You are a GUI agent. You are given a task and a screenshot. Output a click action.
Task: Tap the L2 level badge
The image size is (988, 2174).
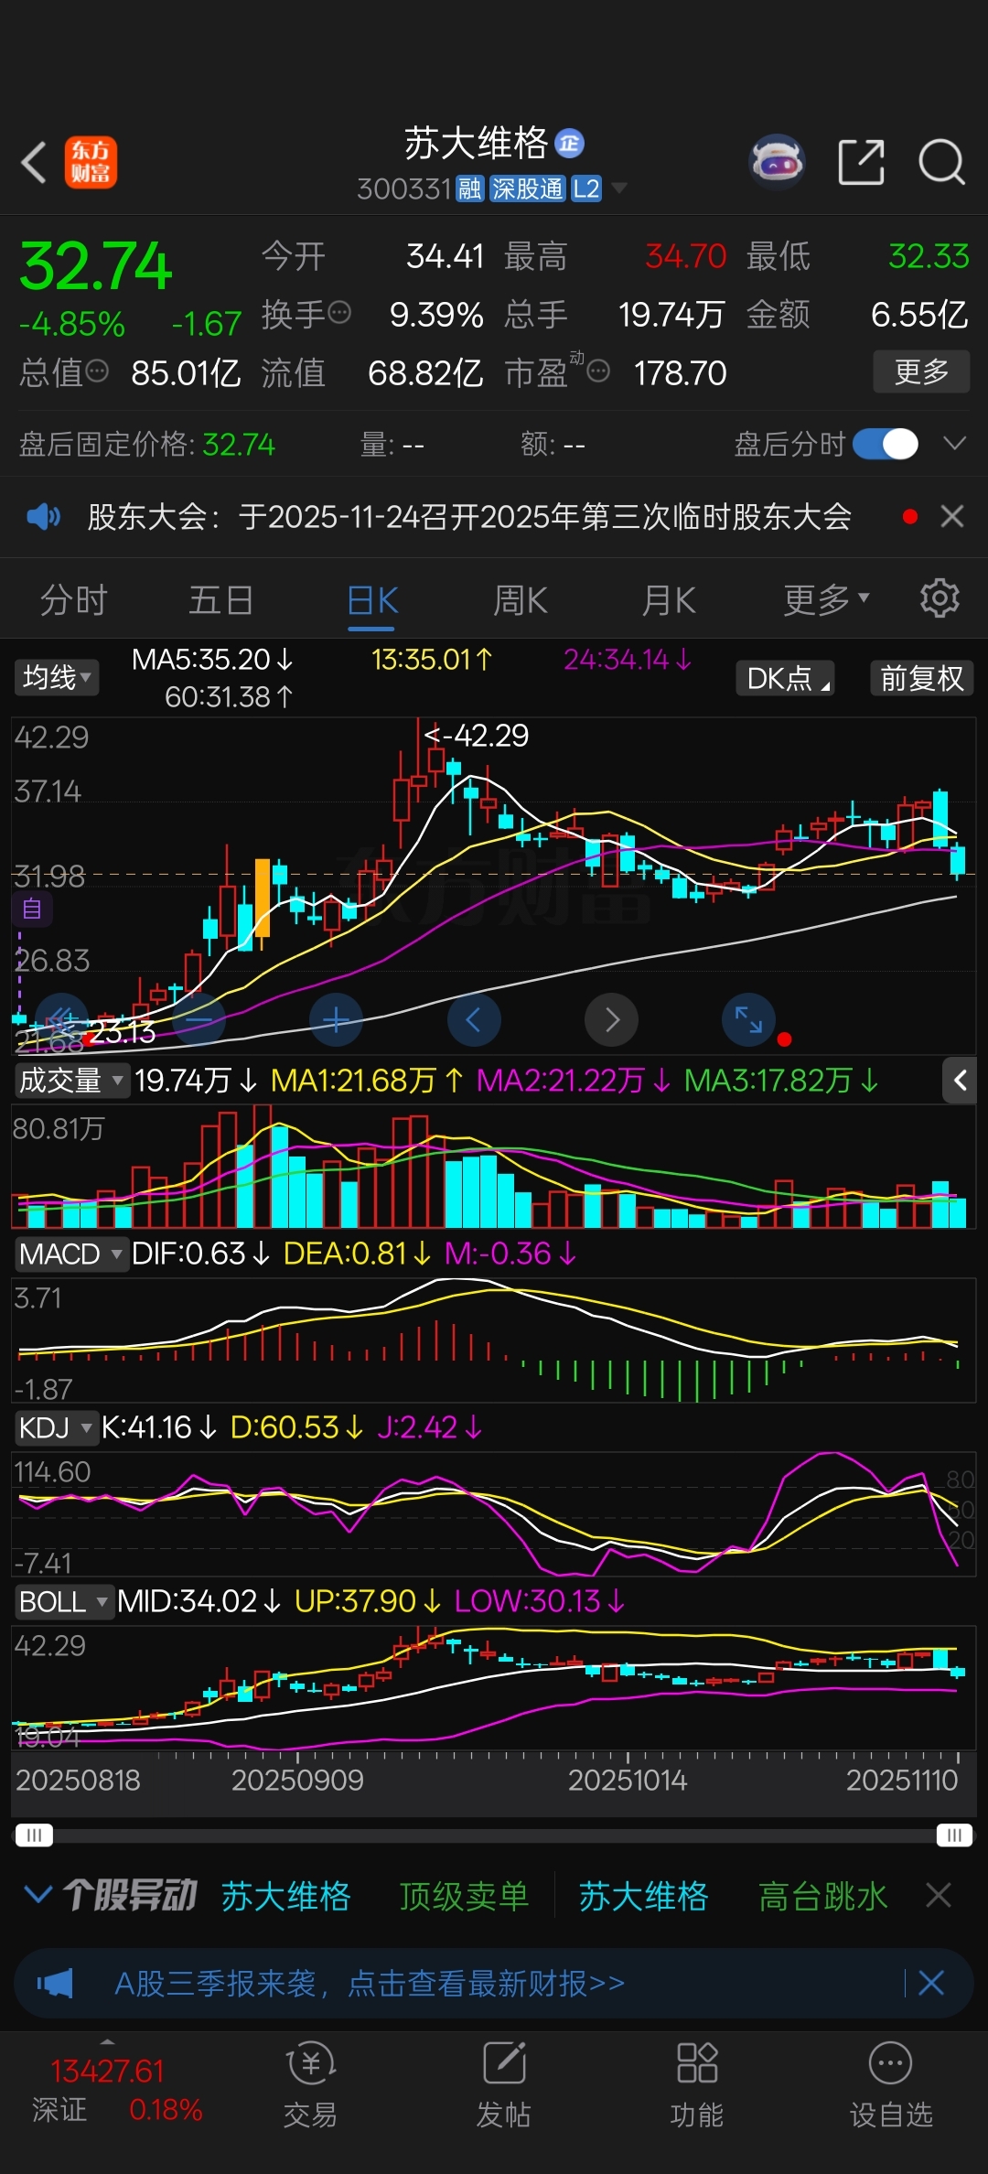(585, 189)
